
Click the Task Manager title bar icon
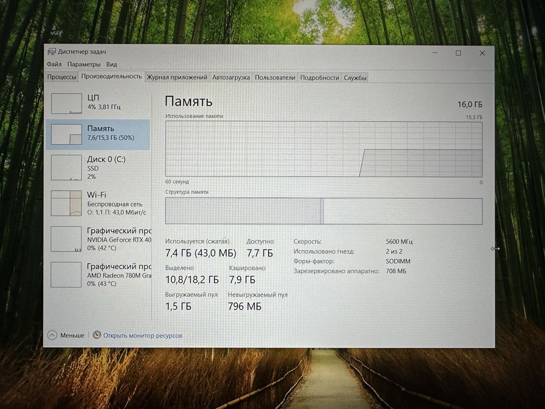click(x=51, y=51)
